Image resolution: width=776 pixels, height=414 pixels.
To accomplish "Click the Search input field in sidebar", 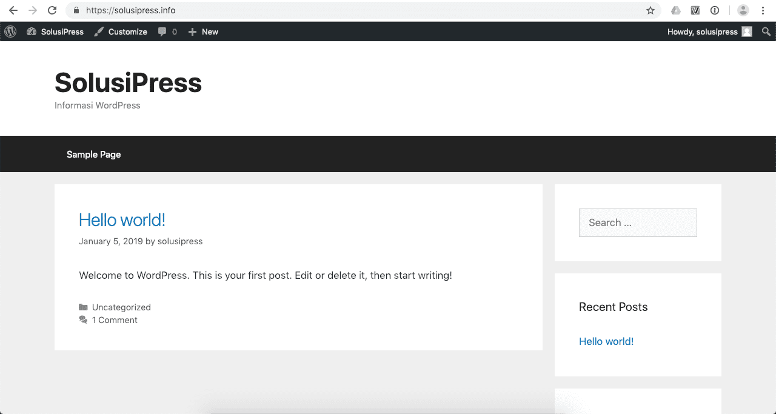I will (638, 222).
